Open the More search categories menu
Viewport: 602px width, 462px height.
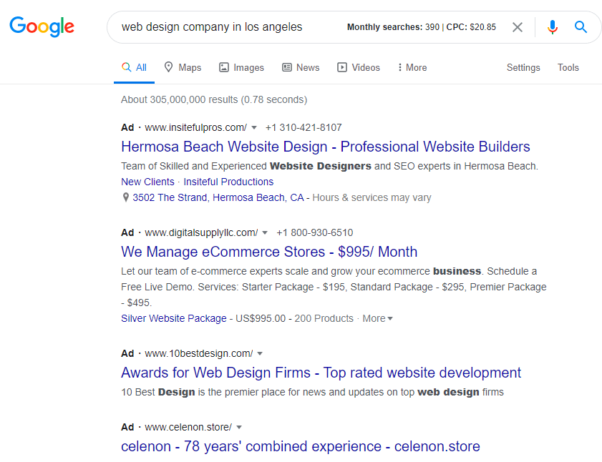pos(412,67)
